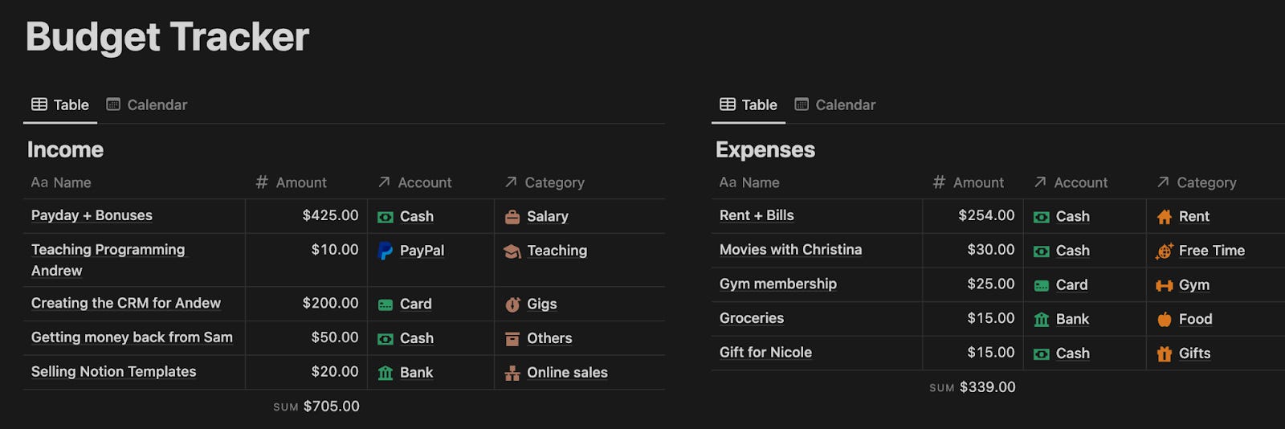Image resolution: width=1285 pixels, height=429 pixels.
Task: Click the Expenses Category column header
Action: click(x=1197, y=182)
